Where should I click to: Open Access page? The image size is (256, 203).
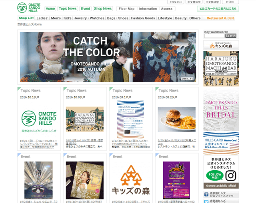pyautogui.click(x=167, y=9)
